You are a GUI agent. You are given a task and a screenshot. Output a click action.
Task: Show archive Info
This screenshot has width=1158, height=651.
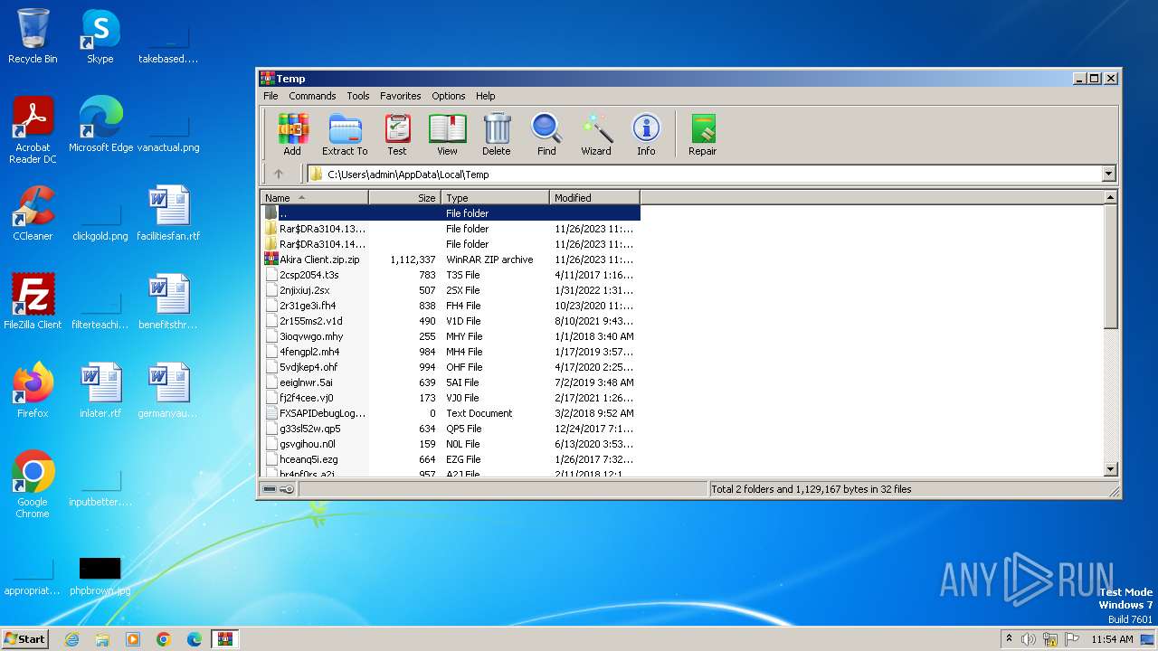click(x=646, y=135)
